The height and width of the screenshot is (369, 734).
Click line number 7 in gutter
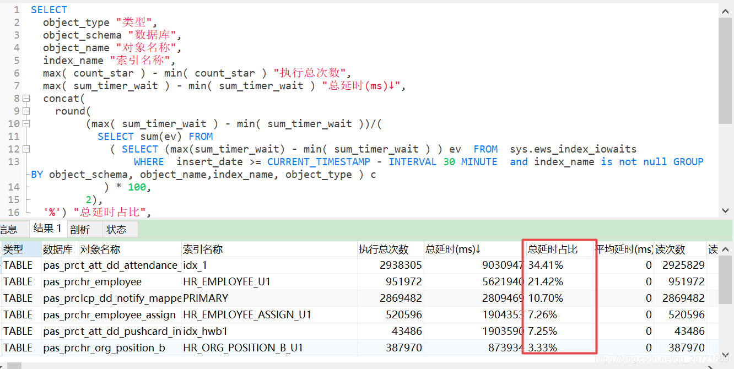pyautogui.click(x=17, y=86)
